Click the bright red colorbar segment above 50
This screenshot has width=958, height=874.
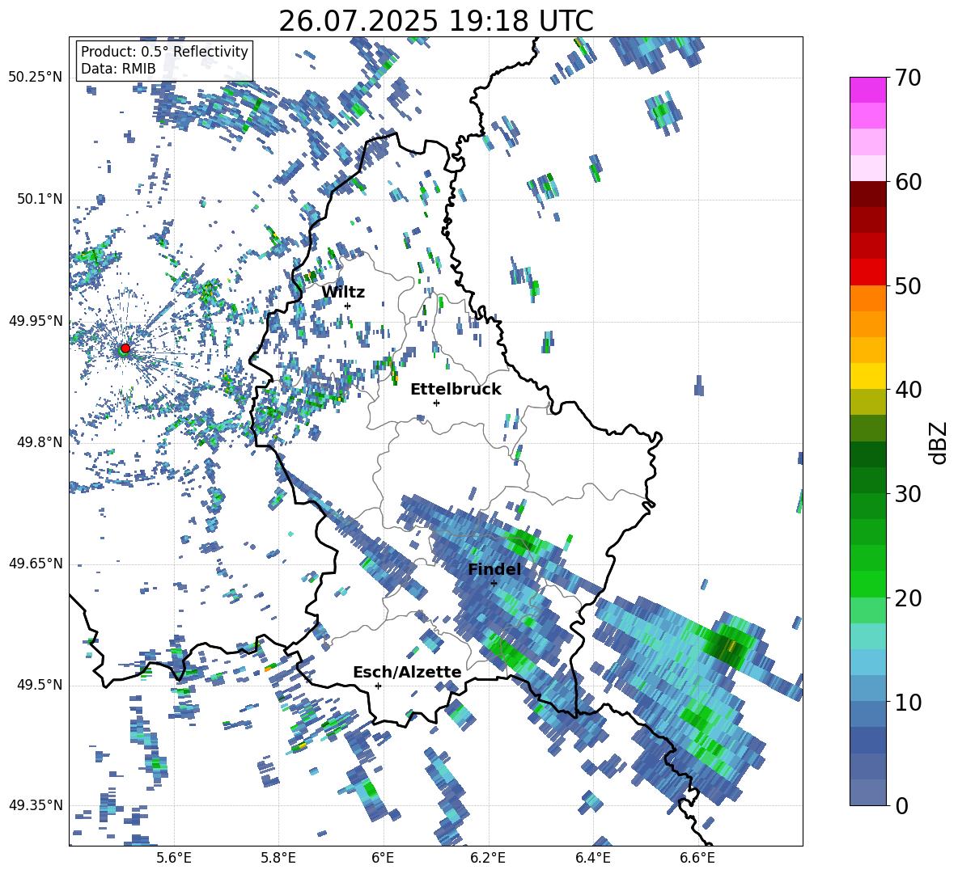[x=867, y=272]
